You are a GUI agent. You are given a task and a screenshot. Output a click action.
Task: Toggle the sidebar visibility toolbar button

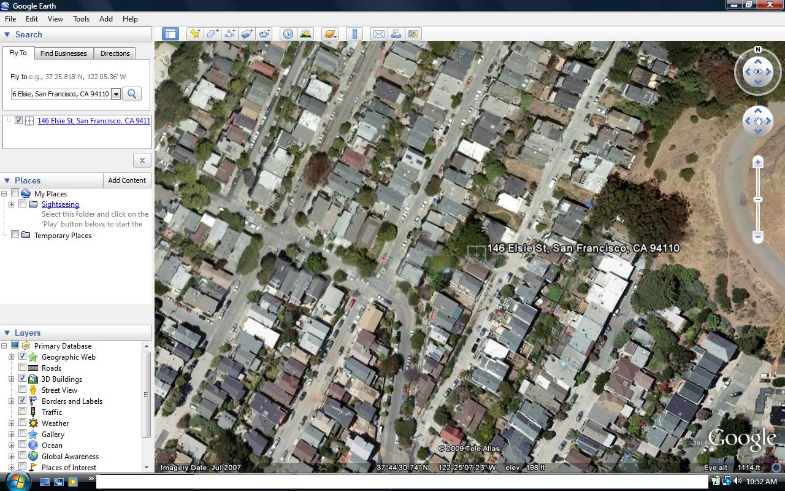[x=170, y=34]
